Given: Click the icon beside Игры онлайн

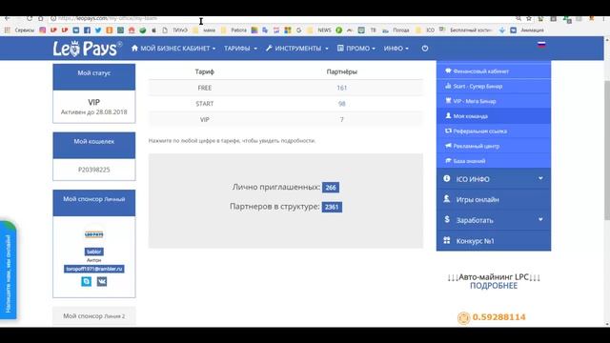Looking at the screenshot, I should coord(447,199).
